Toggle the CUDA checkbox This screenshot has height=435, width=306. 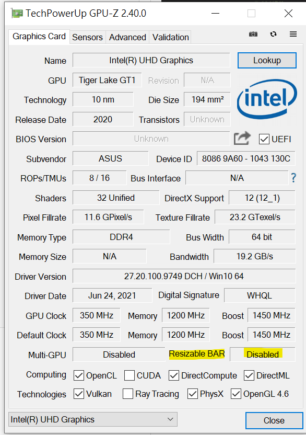(x=130, y=375)
